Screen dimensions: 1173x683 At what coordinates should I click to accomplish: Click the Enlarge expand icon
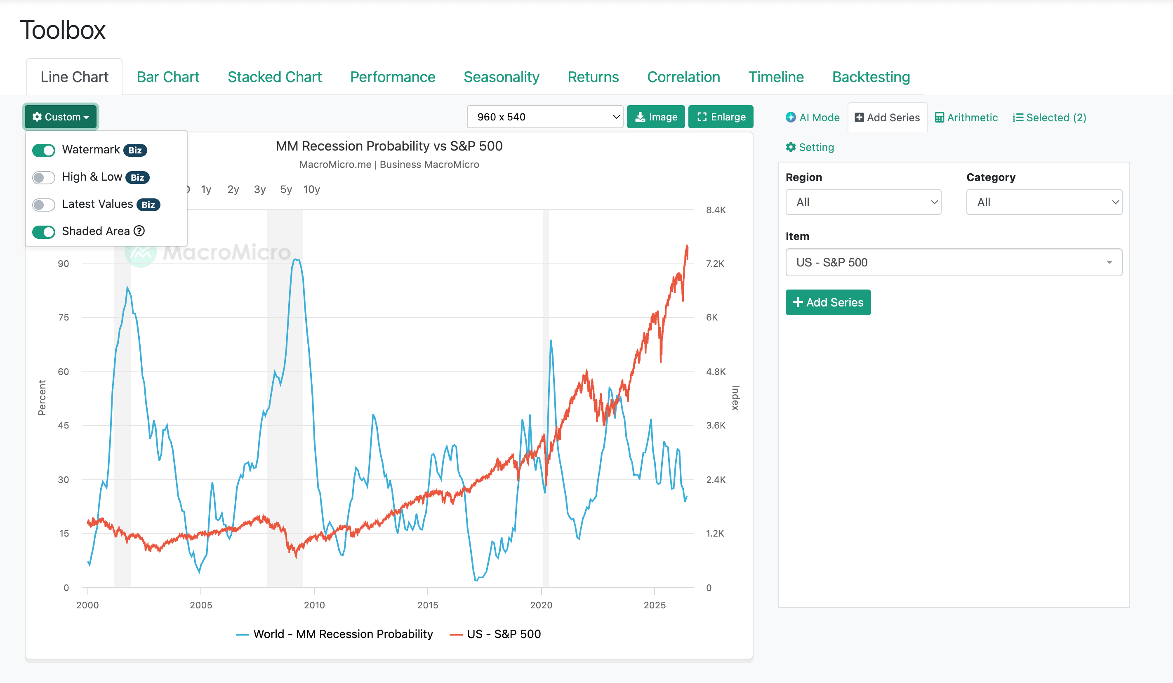(702, 117)
